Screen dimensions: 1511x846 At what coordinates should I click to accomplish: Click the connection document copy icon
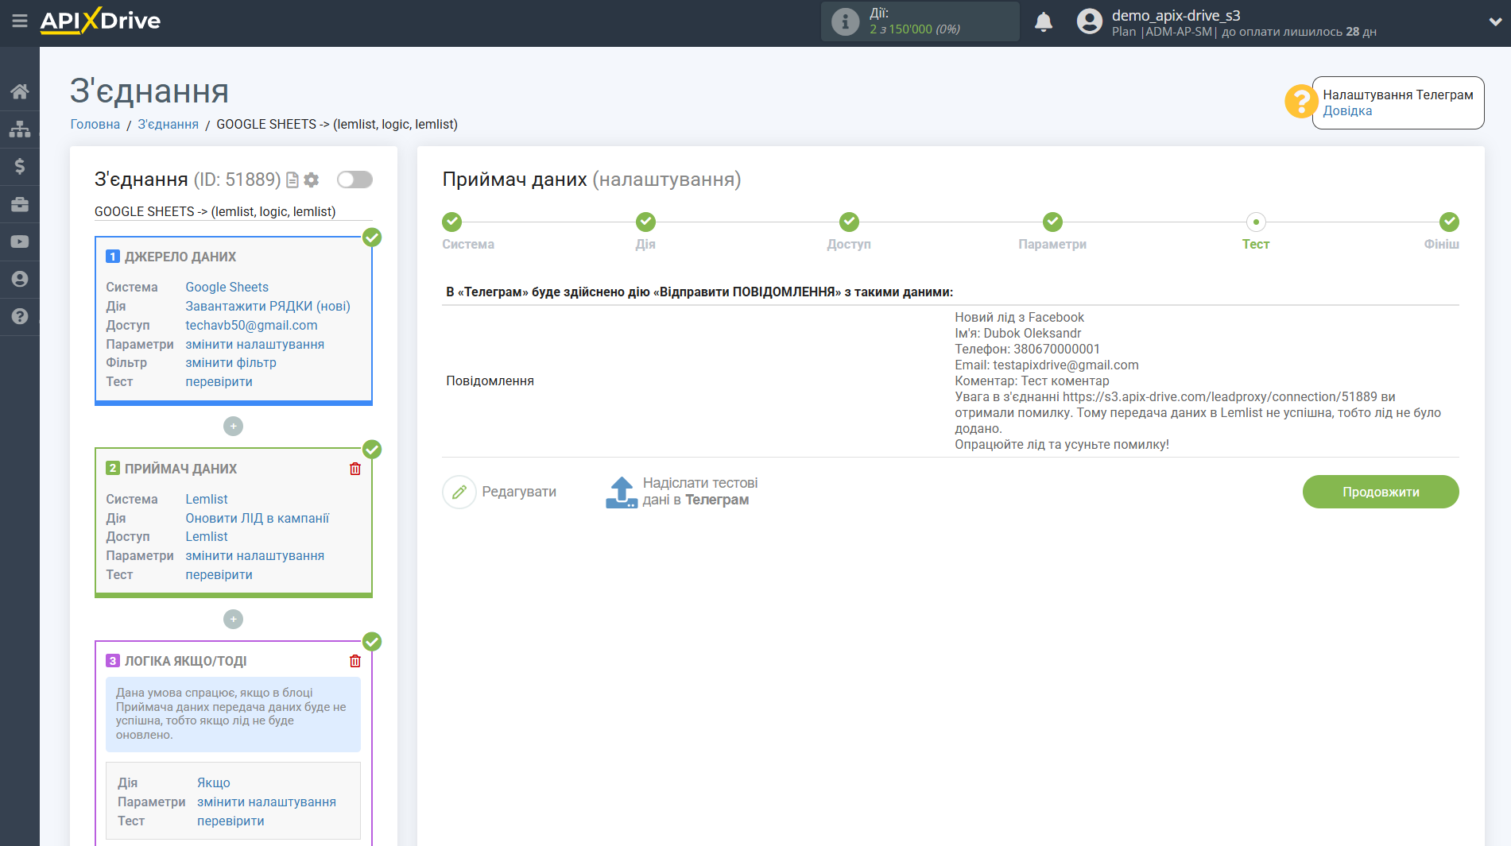[293, 180]
